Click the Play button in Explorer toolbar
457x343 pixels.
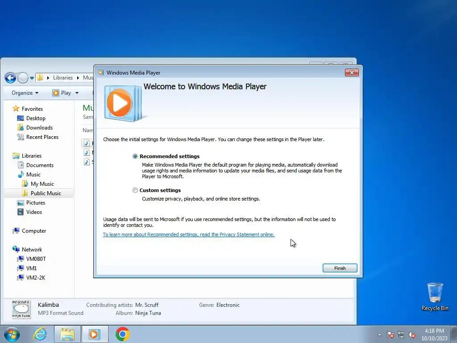point(62,93)
